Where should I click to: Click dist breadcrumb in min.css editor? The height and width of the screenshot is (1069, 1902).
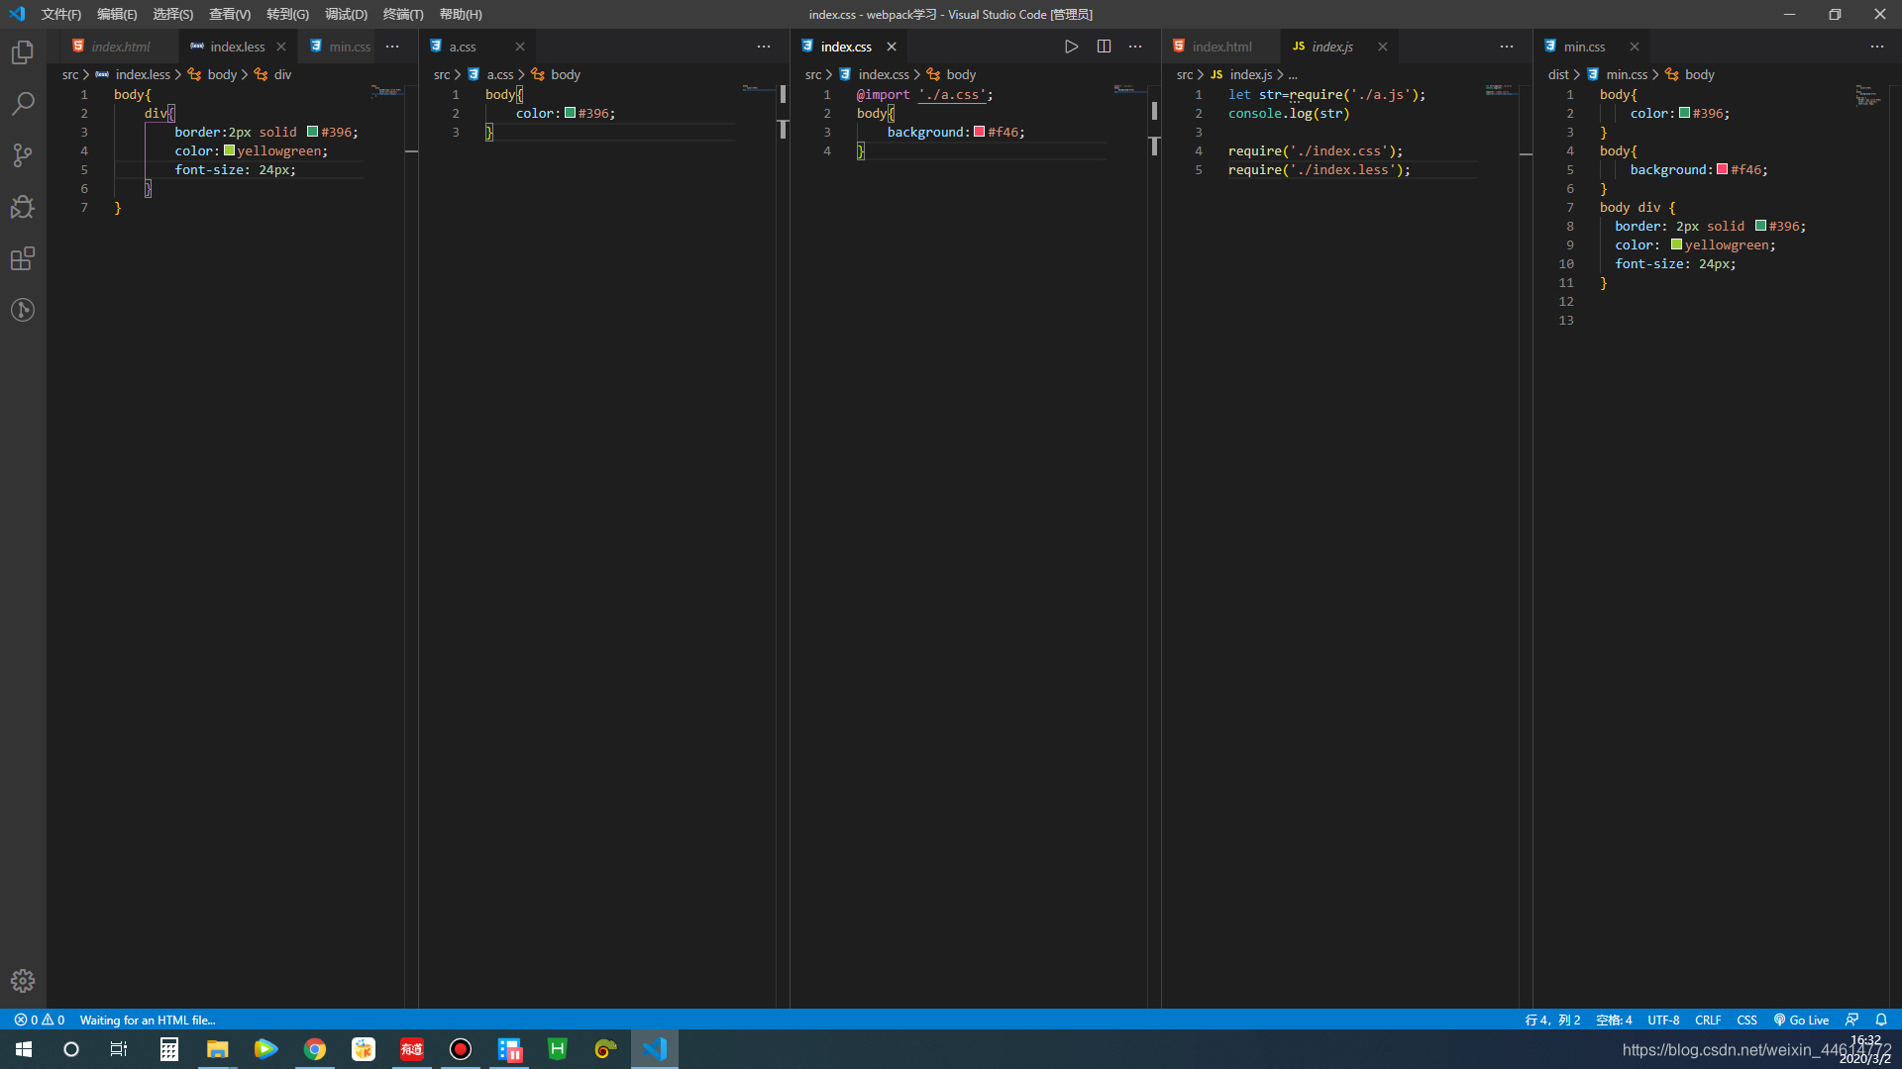(x=1558, y=74)
